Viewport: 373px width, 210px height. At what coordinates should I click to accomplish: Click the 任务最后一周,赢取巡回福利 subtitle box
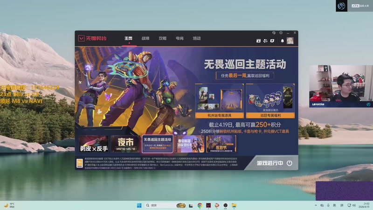tap(245, 76)
